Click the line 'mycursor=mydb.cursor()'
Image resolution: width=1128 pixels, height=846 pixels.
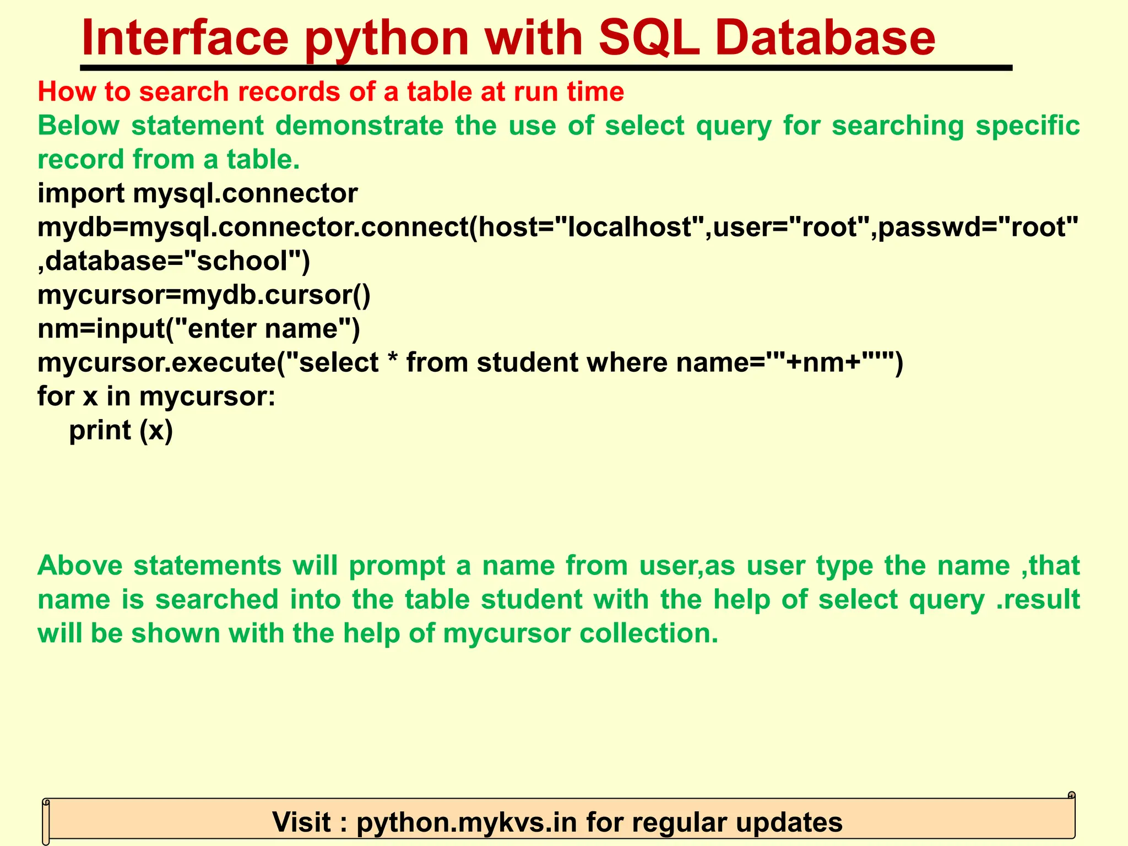point(204,295)
